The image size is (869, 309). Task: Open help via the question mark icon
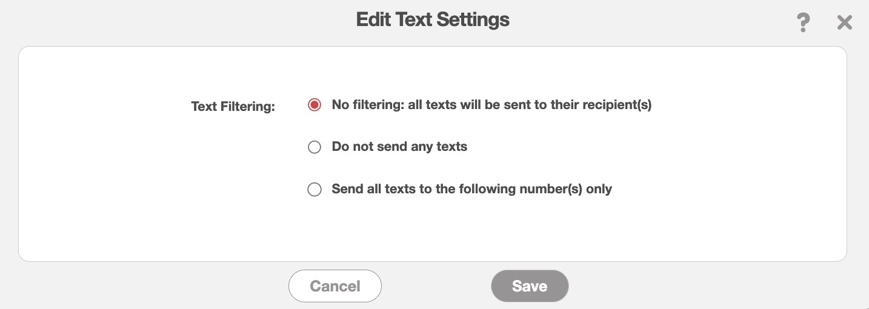(803, 23)
